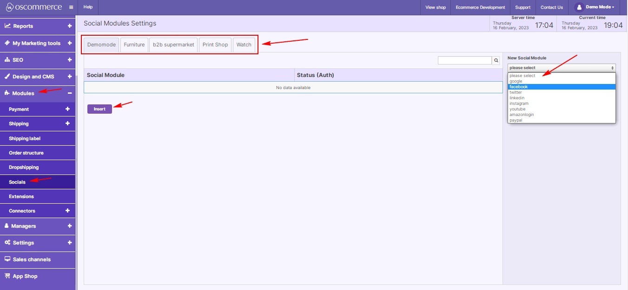Click the Design and CMS brush icon
Image resolution: width=628 pixels, height=290 pixels.
click(7, 77)
